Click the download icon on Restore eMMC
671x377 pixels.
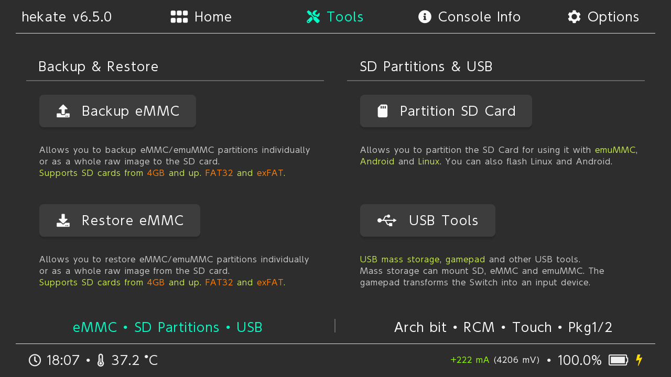63,220
